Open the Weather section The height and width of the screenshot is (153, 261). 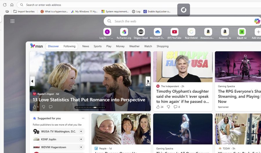(134, 46)
